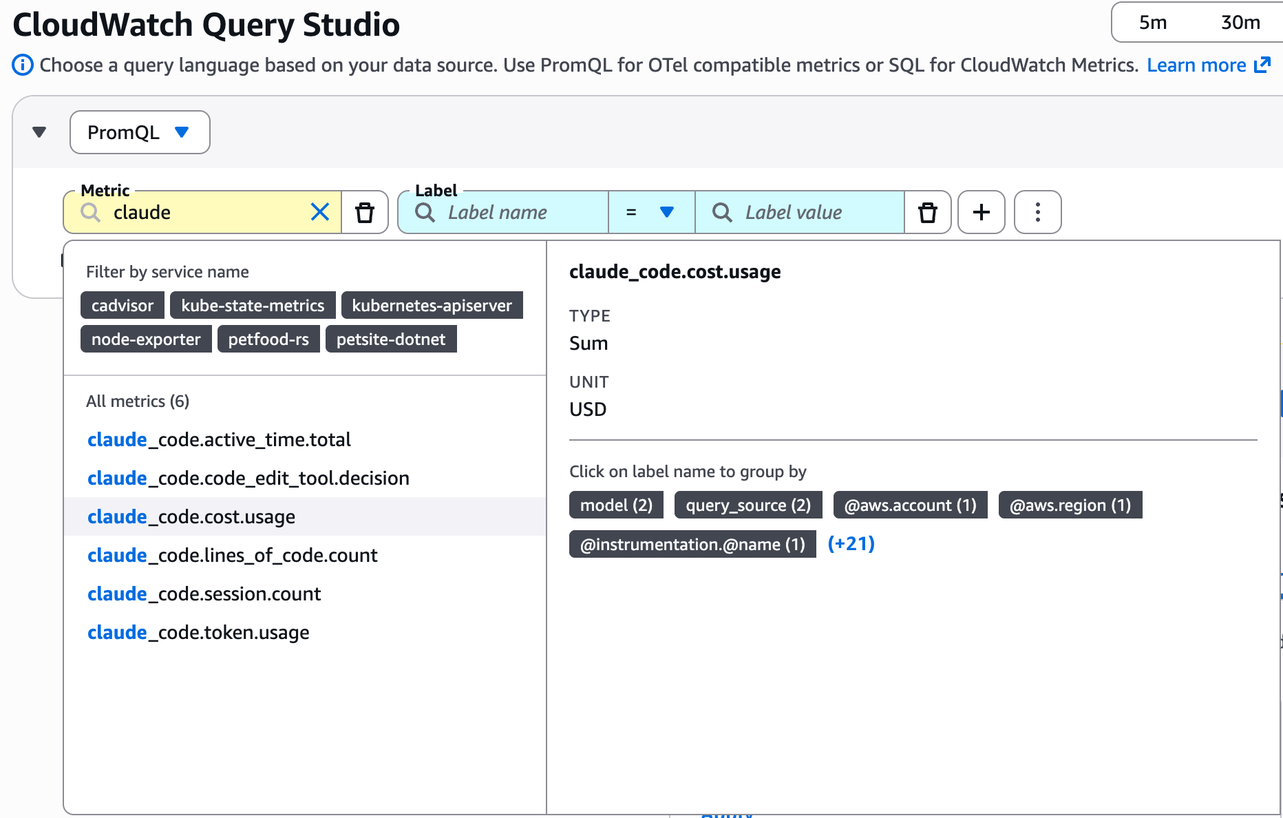Filter by kubernetes-apiserver service
Image resolution: width=1283 pixels, height=818 pixels.
pos(432,305)
